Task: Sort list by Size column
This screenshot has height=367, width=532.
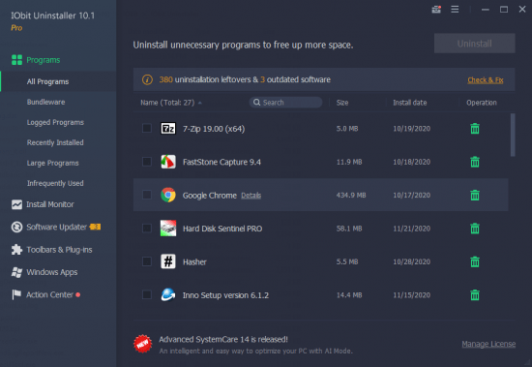Action: [342, 103]
